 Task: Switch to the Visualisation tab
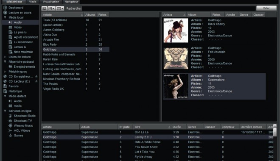(x=51, y=2)
